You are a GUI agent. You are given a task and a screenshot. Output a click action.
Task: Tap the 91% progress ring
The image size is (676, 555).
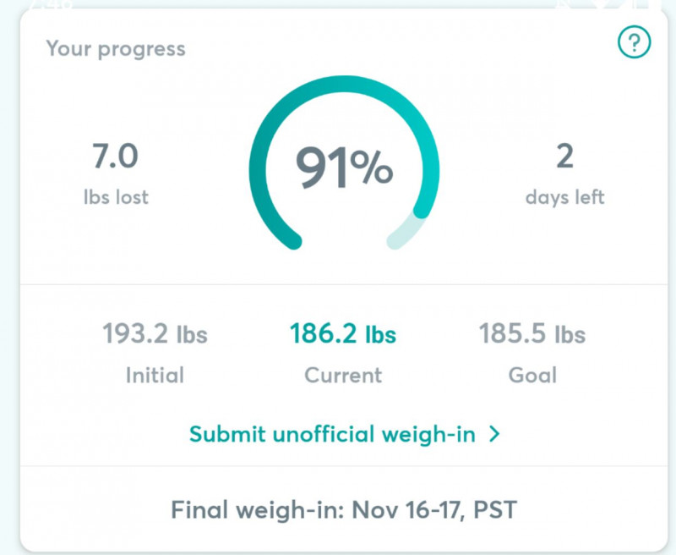coord(344,163)
